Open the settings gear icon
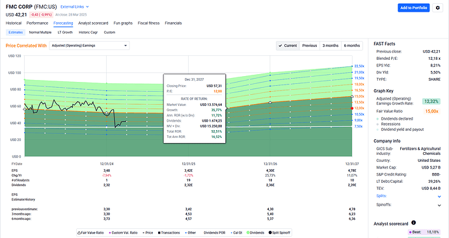 pyautogui.click(x=437, y=8)
